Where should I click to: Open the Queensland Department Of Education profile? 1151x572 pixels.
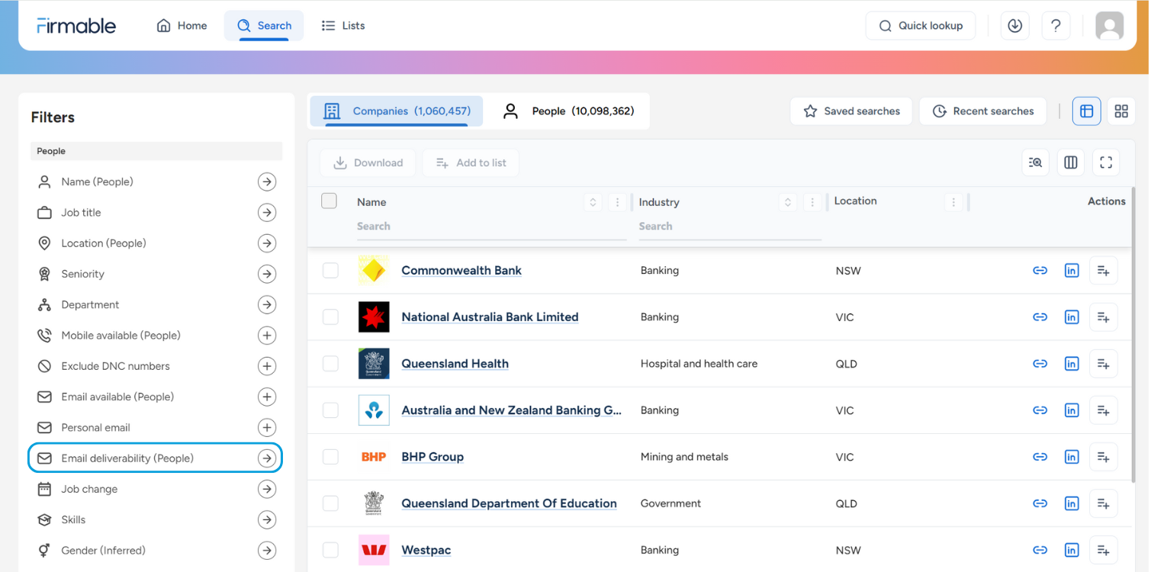point(509,503)
